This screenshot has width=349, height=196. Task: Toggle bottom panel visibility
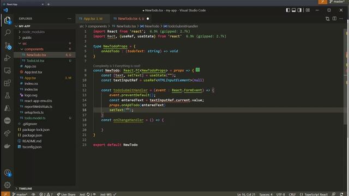pos(294,10)
